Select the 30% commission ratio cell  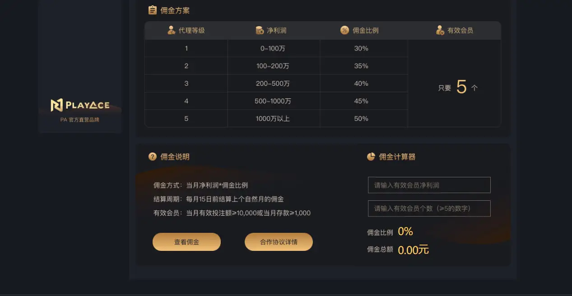361,48
